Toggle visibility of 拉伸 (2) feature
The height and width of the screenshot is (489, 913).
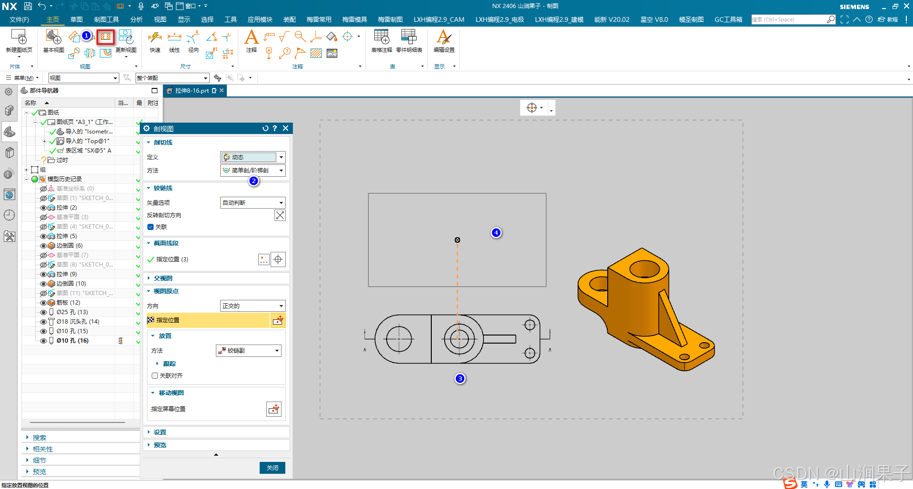coord(44,208)
